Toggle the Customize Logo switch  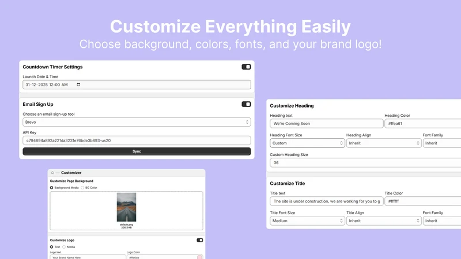coord(199,240)
